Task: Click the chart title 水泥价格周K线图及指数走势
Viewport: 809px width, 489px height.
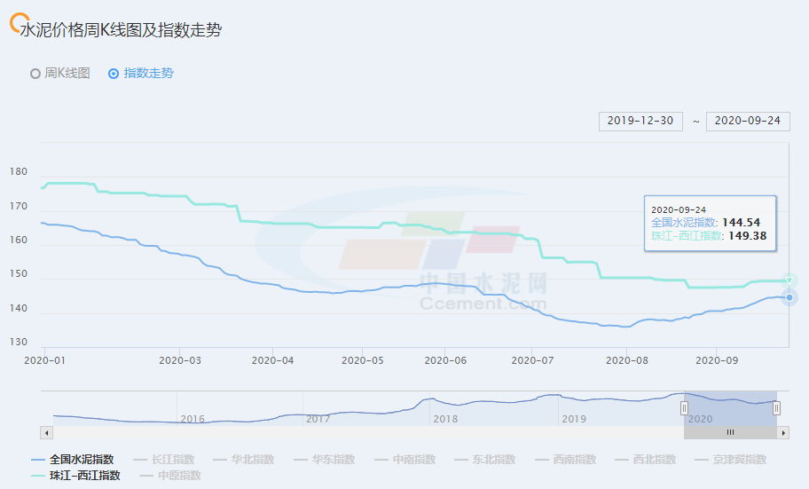Action: pos(121,30)
